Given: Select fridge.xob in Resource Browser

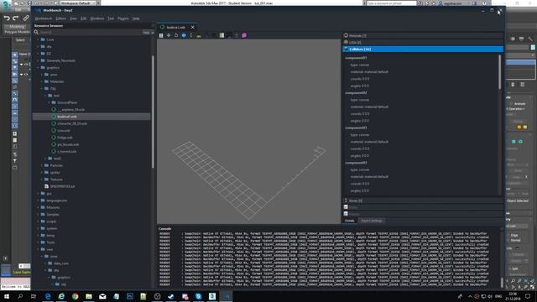Looking at the screenshot, I should point(65,138).
